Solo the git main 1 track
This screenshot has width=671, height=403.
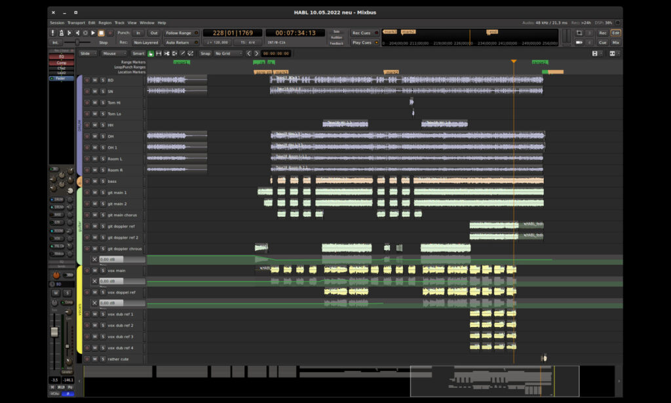(103, 193)
